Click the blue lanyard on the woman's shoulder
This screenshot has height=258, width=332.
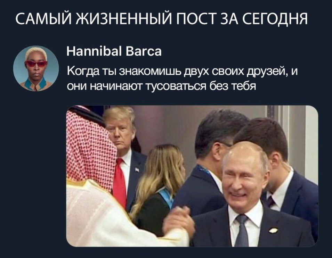166,197
